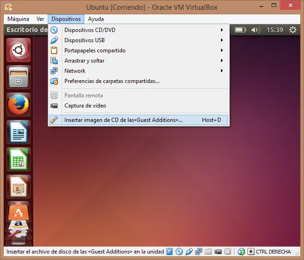The width and height of the screenshot is (304, 260).
Task: Click the shared clipboard icon in menu
Action: point(54,51)
